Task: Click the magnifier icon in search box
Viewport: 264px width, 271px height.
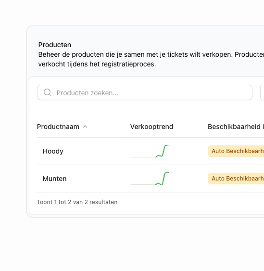Action: point(48,92)
